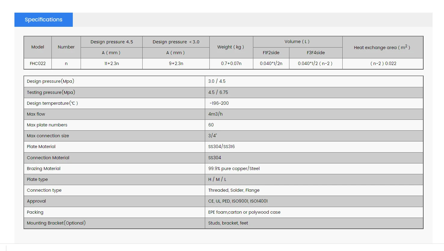Click the F3F4side sub-header

(x=316, y=53)
